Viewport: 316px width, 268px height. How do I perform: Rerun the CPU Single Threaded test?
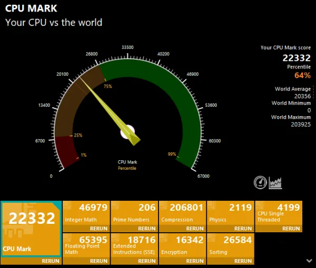(291, 229)
